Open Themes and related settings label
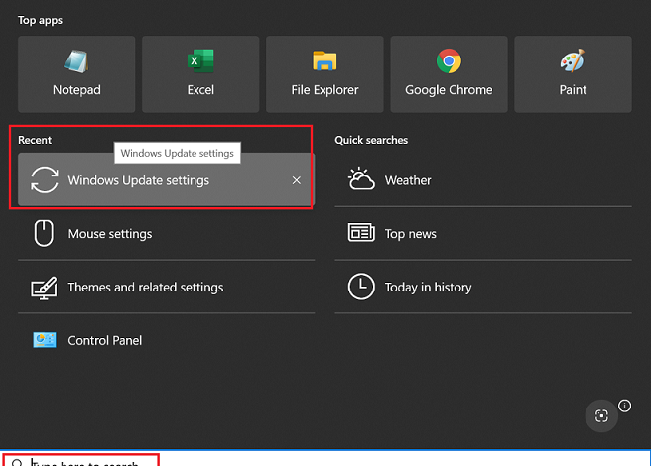 [146, 288]
